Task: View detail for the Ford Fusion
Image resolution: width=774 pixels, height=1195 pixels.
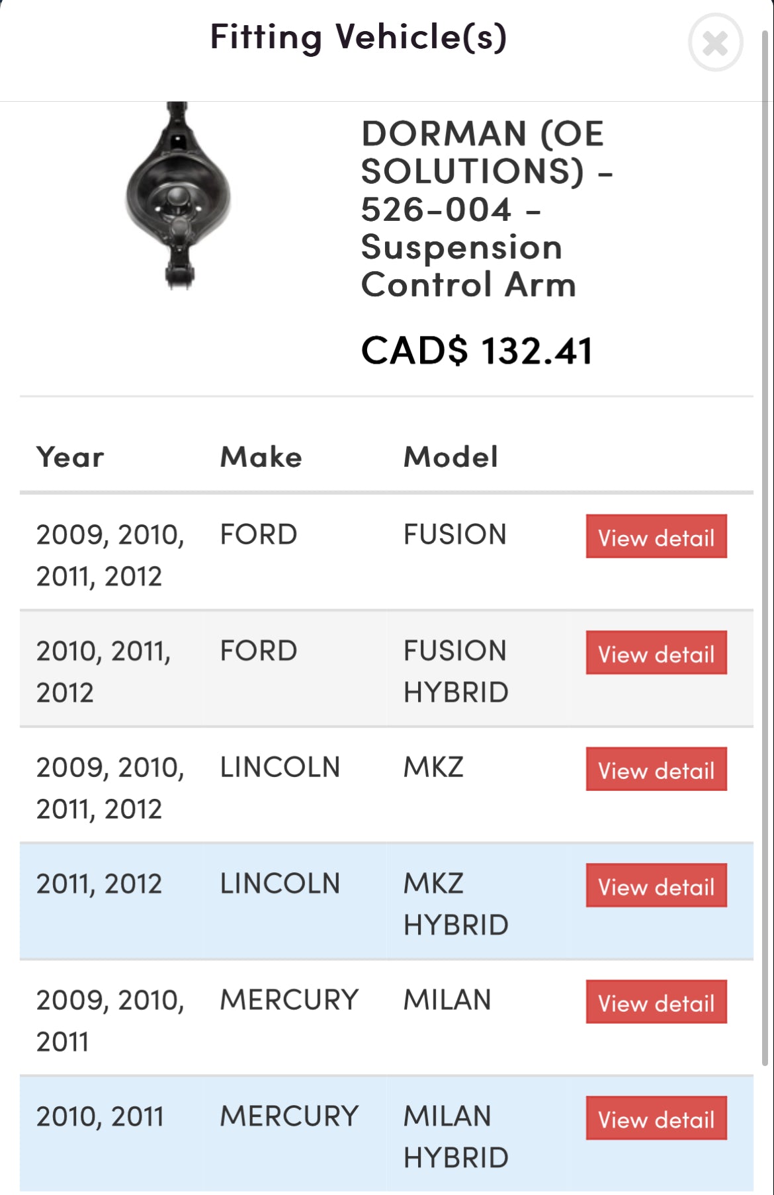Action: [x=656, y=537]
